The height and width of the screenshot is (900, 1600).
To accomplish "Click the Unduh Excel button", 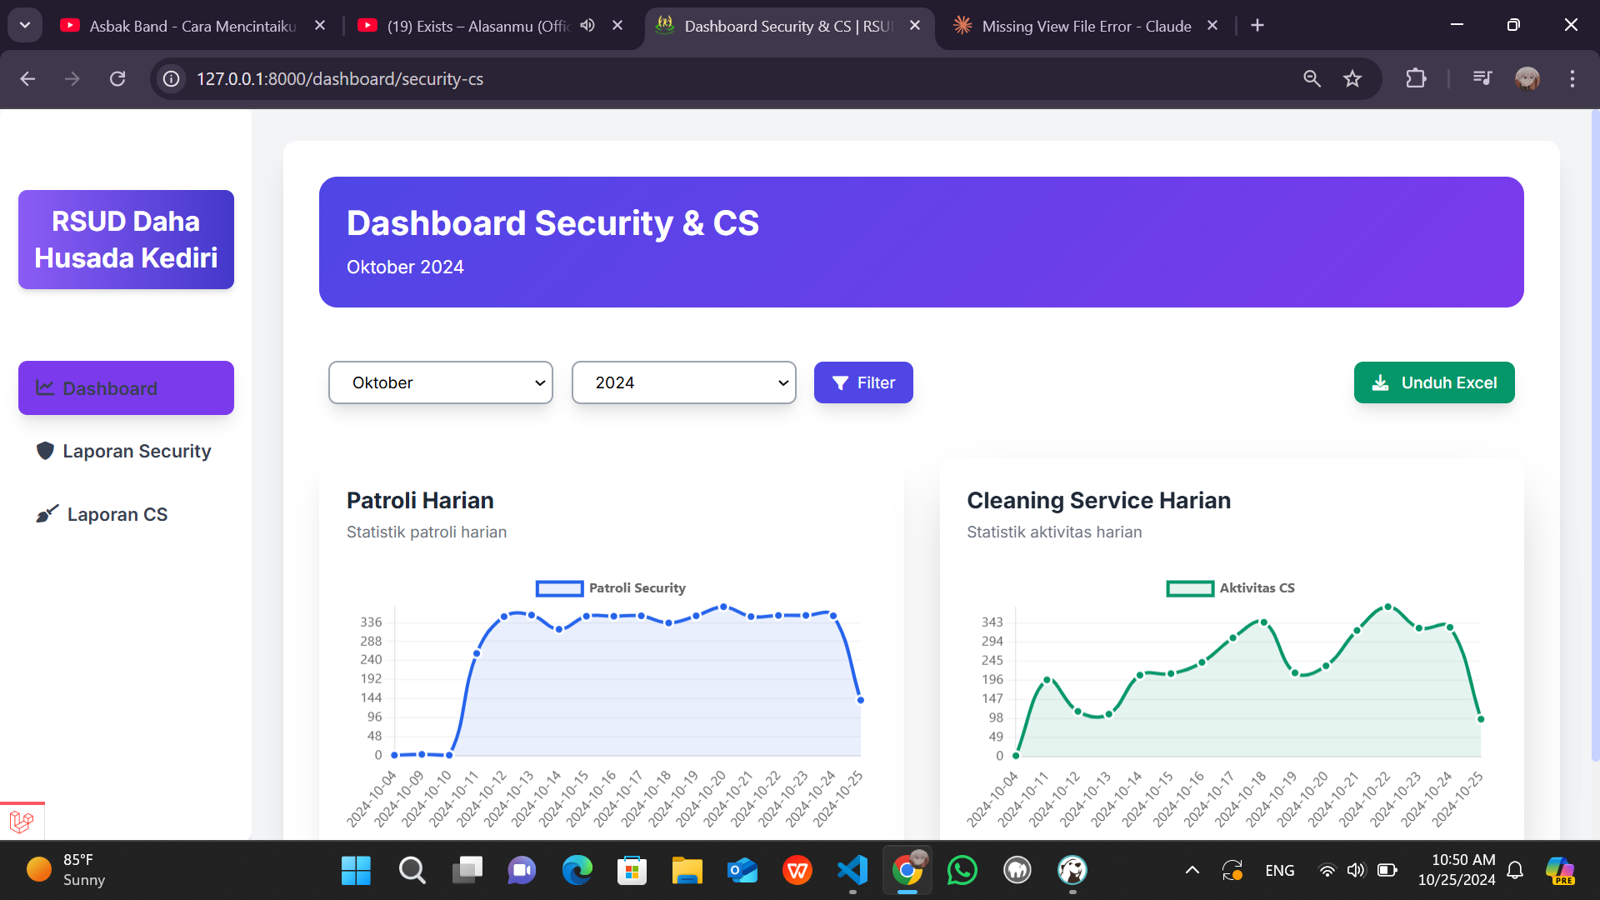I will (x=1433, y=382).
